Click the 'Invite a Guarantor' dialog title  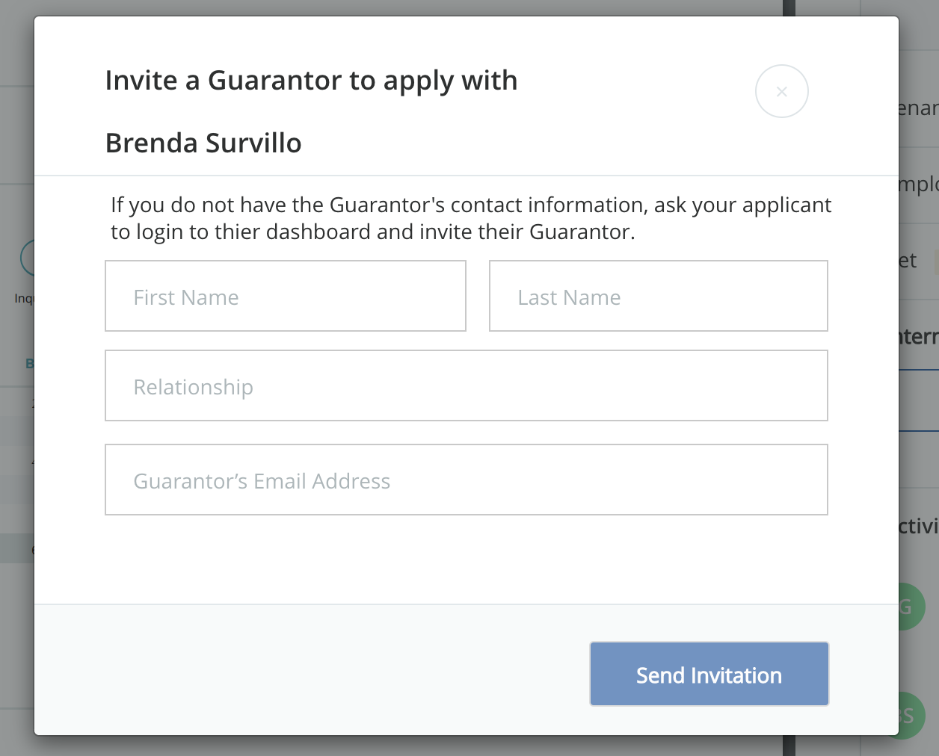click(x=311, y=81)
